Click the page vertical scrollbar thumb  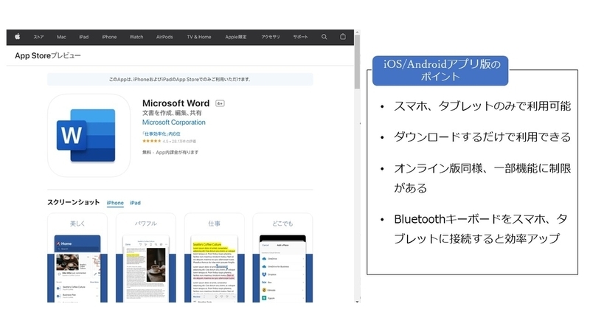[x=357, y=62]
